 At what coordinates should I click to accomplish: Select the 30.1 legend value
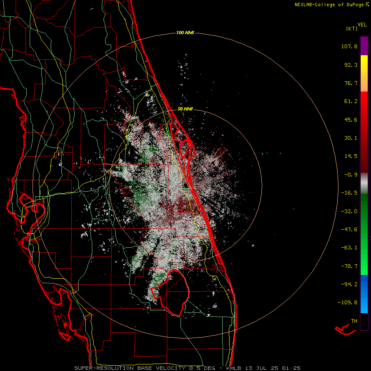(x=351, y=138)
